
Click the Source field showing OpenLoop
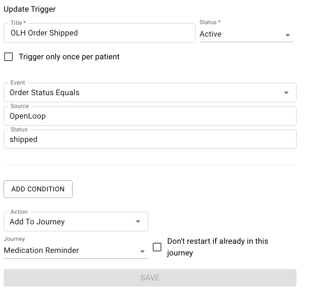pyautogui.click(x=146, y=116)
